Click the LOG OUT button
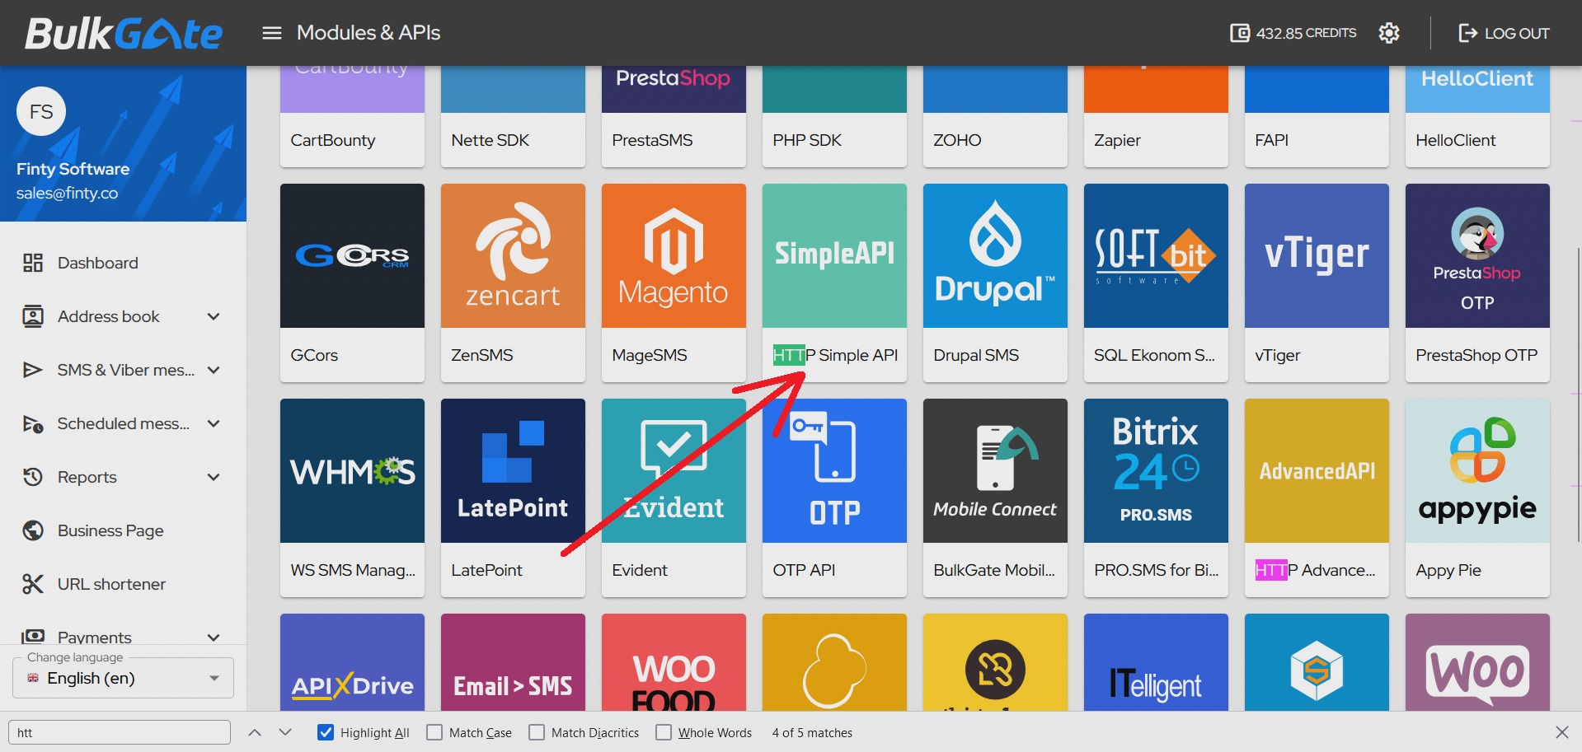 1504,33
